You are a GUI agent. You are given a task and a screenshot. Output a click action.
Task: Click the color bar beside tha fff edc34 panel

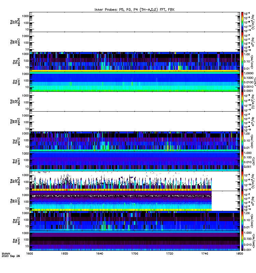click(x=242, y=22)
